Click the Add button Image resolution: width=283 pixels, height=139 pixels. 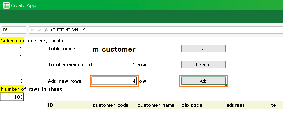click(203, 81)
